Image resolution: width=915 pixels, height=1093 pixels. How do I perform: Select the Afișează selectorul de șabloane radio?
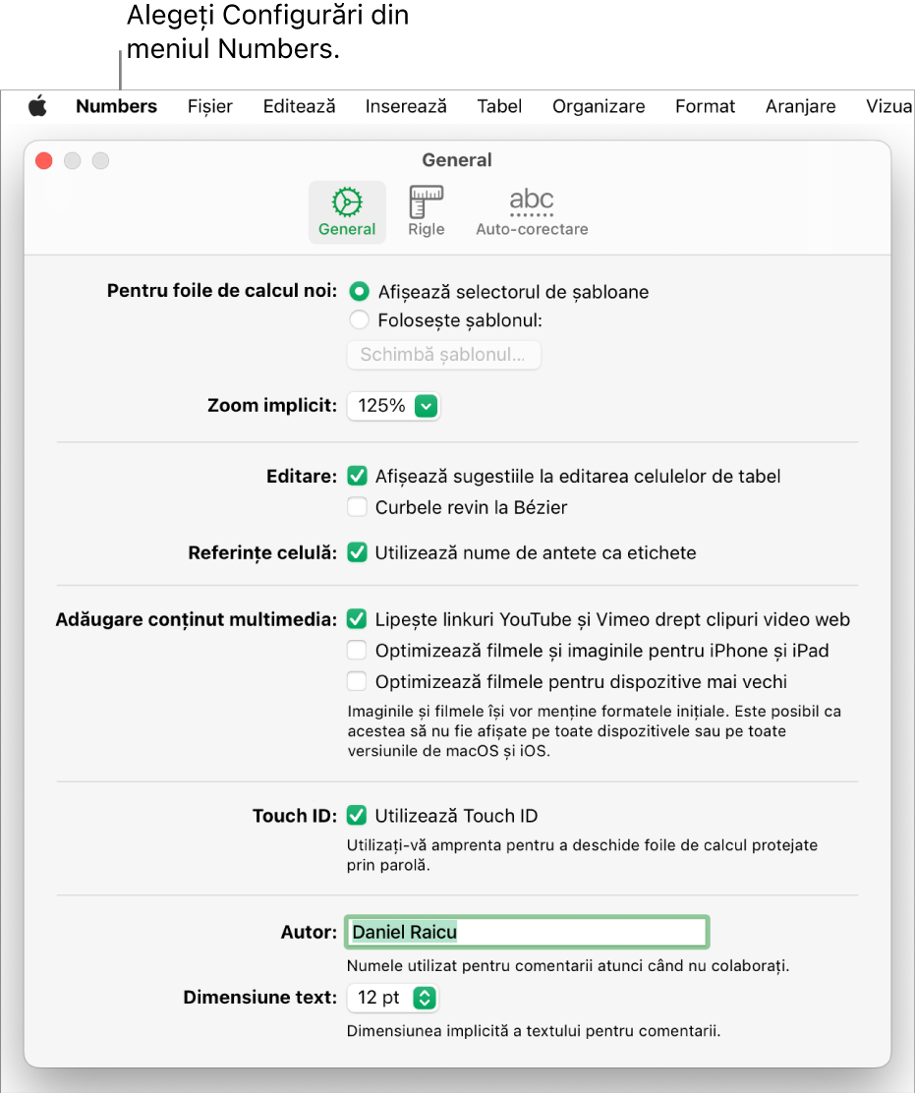[359, 292]
